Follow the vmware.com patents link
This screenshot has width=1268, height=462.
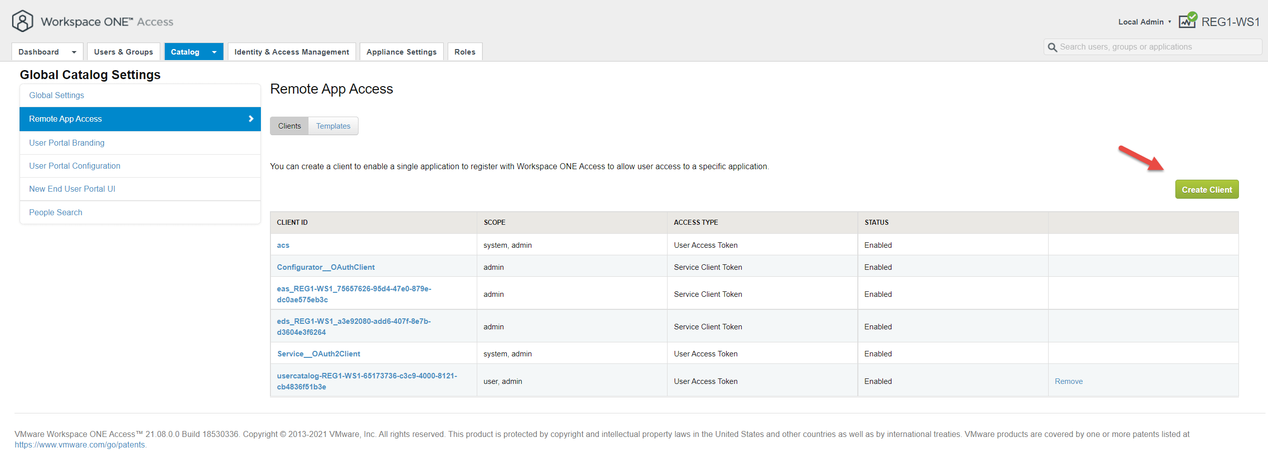tap(80, 444)
